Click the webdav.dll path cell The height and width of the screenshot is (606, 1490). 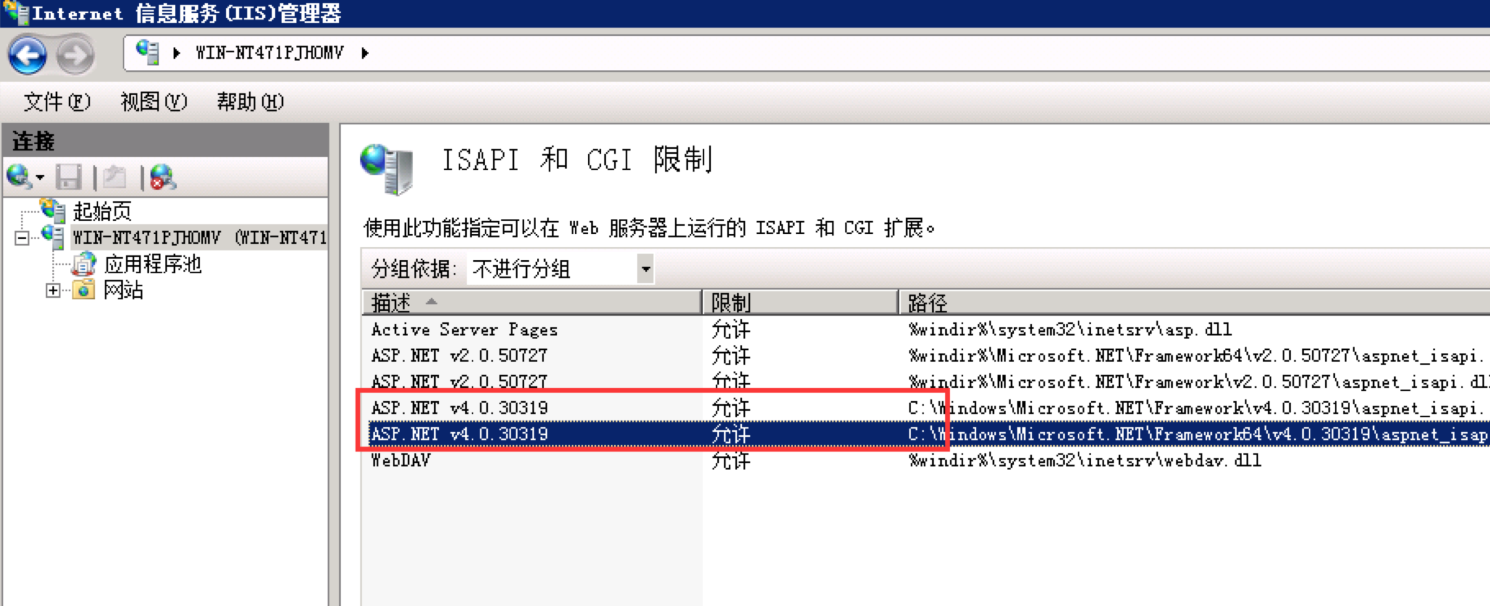pyautogui.click(x=1085, y=460)
